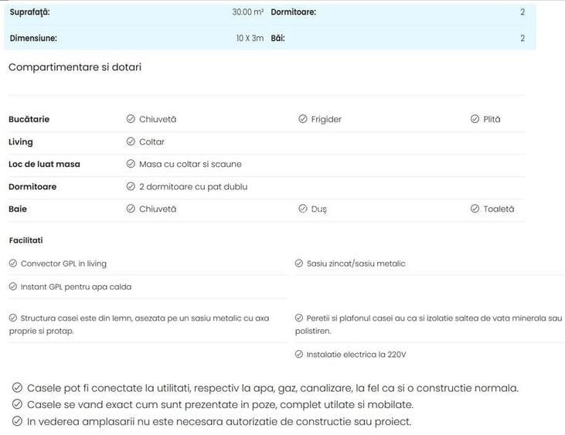Click the checkmark icon next to Toaletă
565x435 pixels.
[x=475, y=209]
